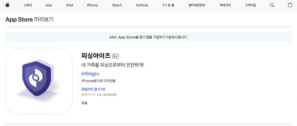The height and width of the screenshot is (126, 297).
Task: Open the shopping bag icon
Action: [x=290, y=5]
